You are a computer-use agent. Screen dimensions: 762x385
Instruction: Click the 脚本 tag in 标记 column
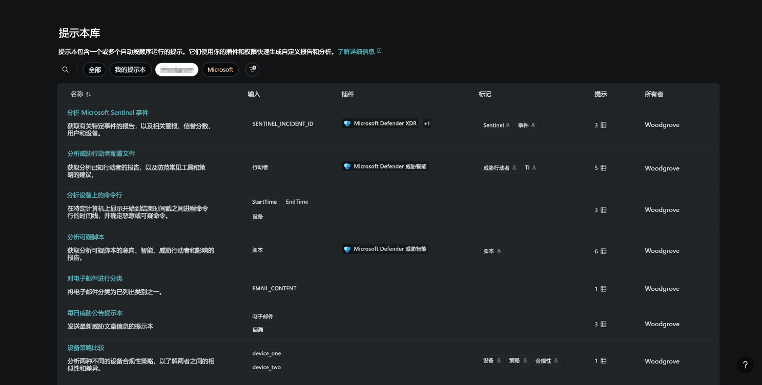coord(492,251)
